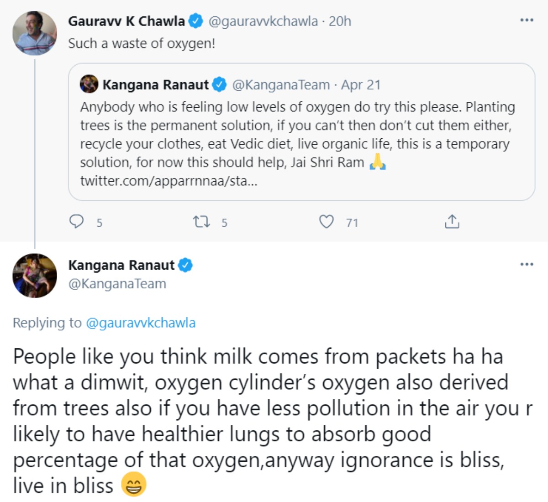Open Gauravv K Chawla's profile picture
Screen dimensions: 548x502
[35, 33]
